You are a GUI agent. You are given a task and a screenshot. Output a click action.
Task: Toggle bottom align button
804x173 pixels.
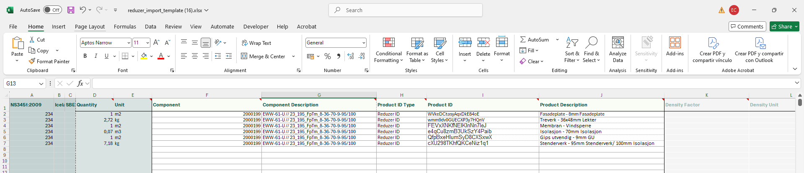point(206,42)
